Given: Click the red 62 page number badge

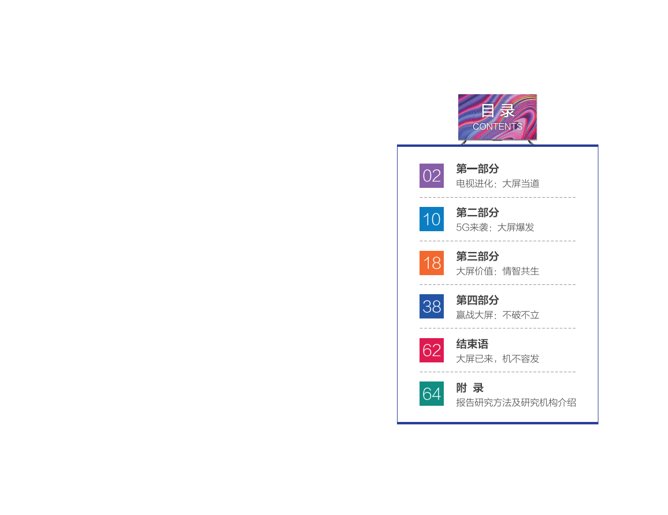Looking at the screenshot, I should pyautogui.click(x=431, y=350).
